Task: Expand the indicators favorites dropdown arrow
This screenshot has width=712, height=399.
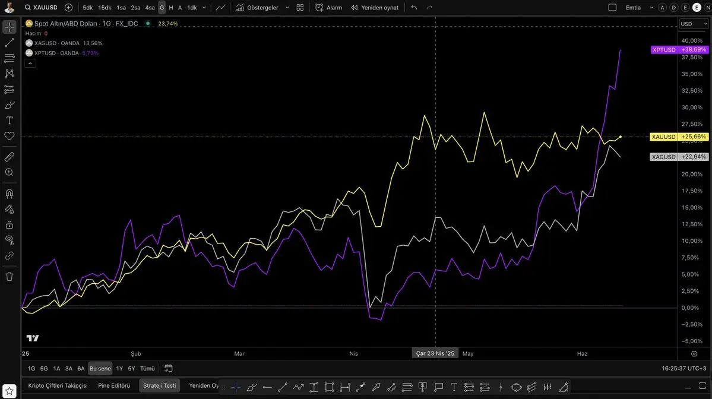Action: coord(287,8)
